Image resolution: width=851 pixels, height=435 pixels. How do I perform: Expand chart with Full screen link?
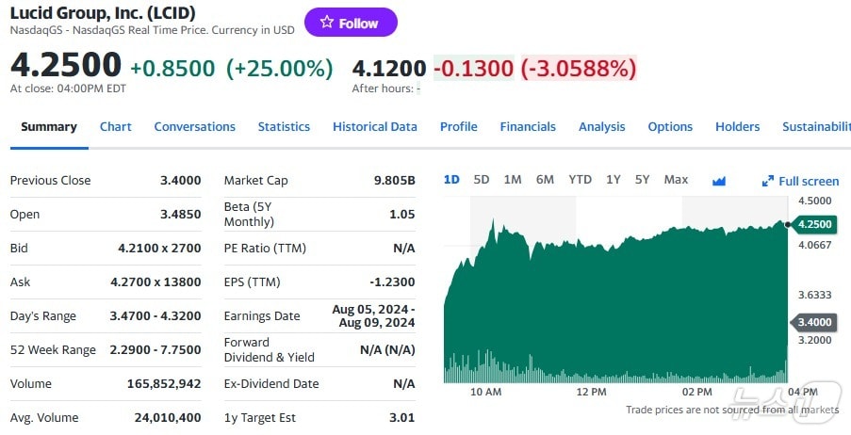[x=800, y=181]
